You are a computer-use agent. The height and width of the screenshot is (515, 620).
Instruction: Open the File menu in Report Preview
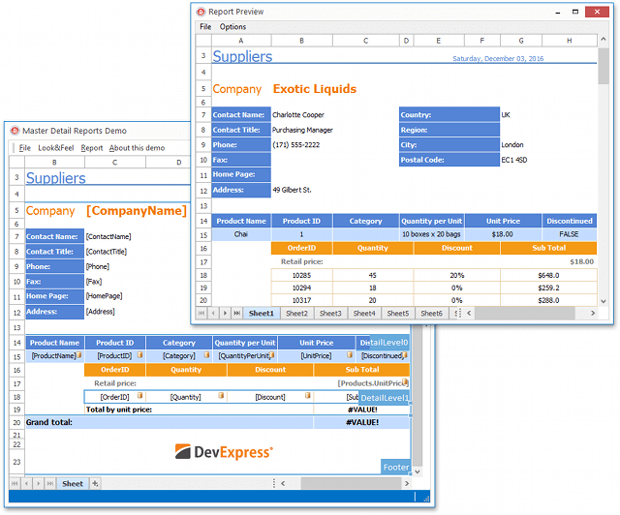[205, 27]
